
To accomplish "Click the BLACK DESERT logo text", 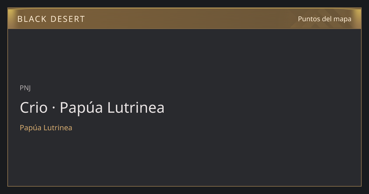I will 51,19.
